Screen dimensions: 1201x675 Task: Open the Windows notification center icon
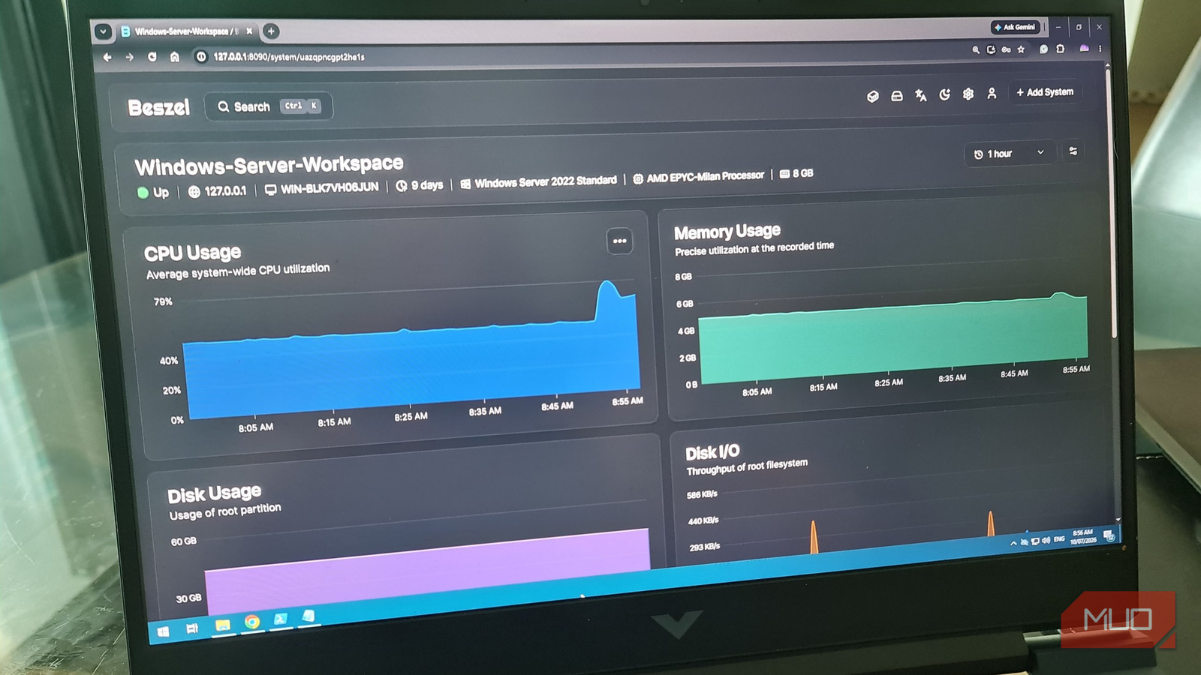pos(1109,535)
